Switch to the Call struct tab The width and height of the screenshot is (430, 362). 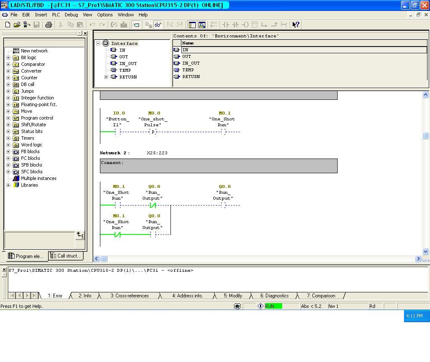(65, 256)
